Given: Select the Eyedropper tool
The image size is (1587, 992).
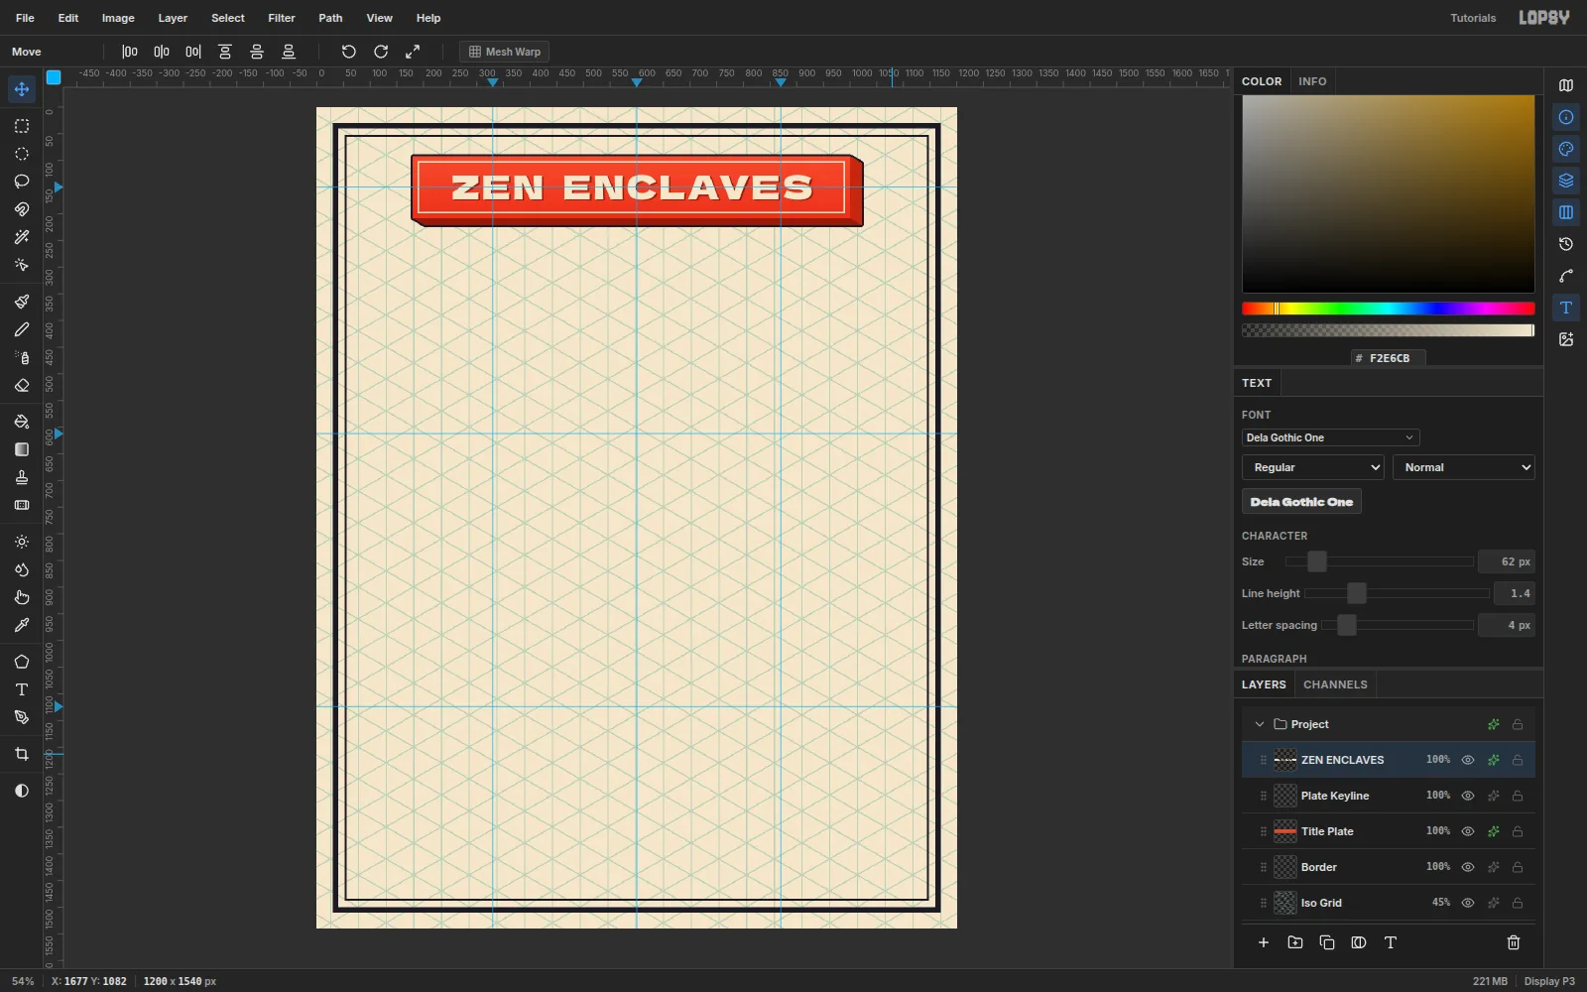Looking at the screenshot, I should 22,625.
